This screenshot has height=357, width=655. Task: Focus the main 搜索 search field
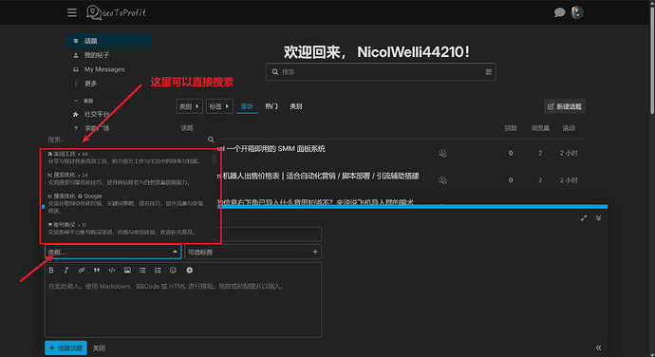coord(381,72)
